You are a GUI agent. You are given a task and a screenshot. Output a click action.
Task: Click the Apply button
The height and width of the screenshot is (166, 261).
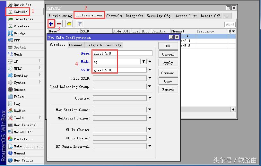(168, 63)
